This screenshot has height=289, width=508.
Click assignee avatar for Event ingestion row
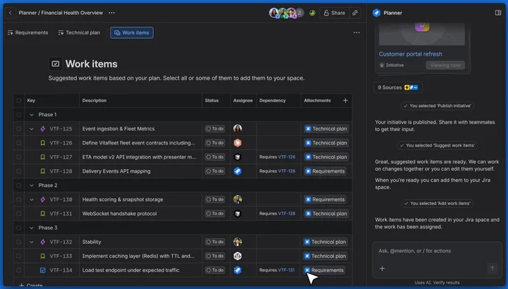click(238, 128)
